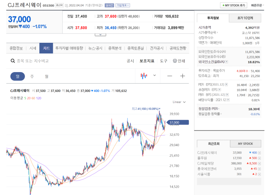Screen dimensions: 275x195
Task: Click the 코스닥 market badge
Action: pyautogui.click(x=59, y=5)
